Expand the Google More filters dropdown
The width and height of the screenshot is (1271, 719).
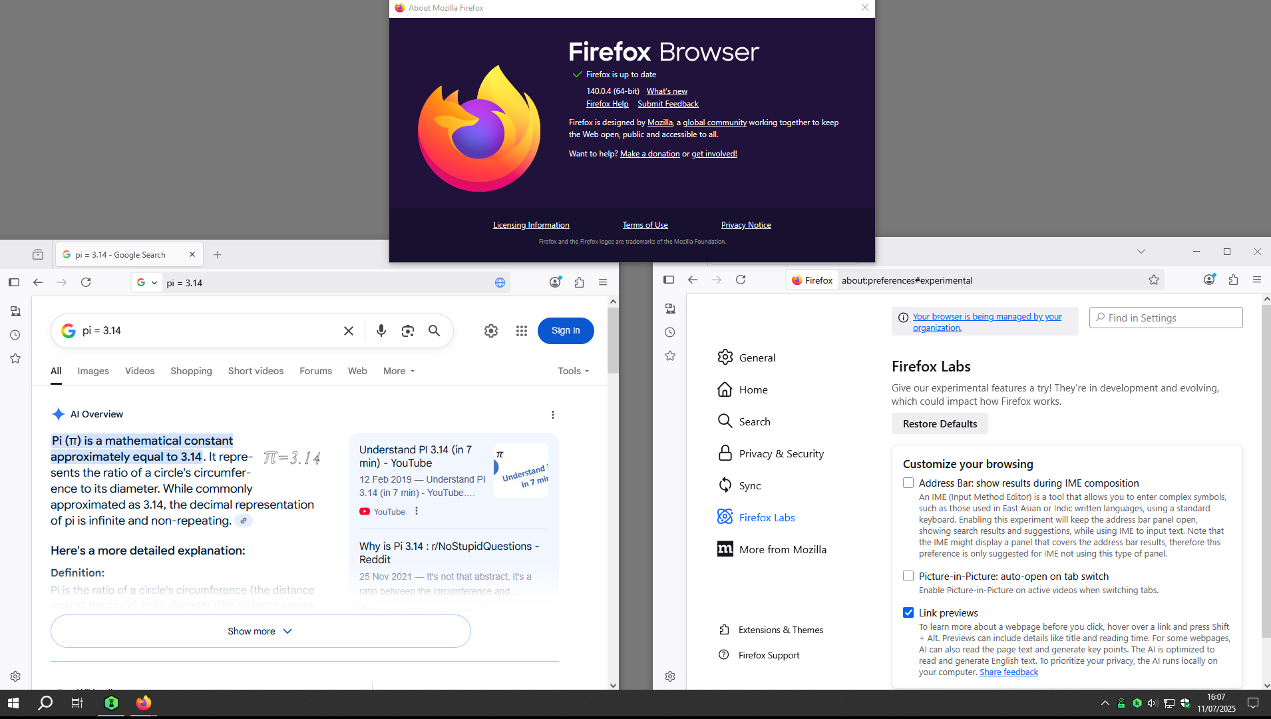point(399,371)
